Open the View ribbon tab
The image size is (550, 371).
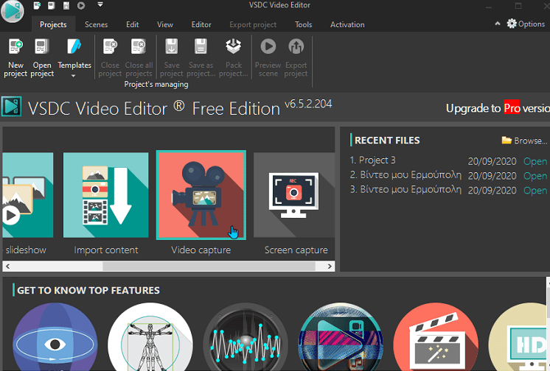(165, 24)
